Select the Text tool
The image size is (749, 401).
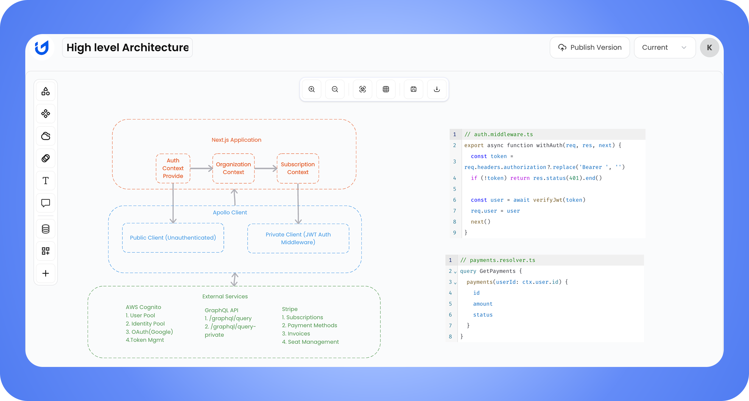click(x=45, y=180)
